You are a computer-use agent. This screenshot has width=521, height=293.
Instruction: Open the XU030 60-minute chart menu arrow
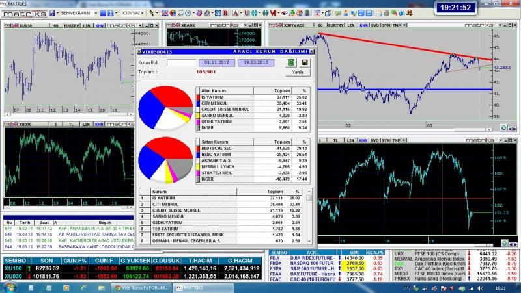click(x=141, y=25)
